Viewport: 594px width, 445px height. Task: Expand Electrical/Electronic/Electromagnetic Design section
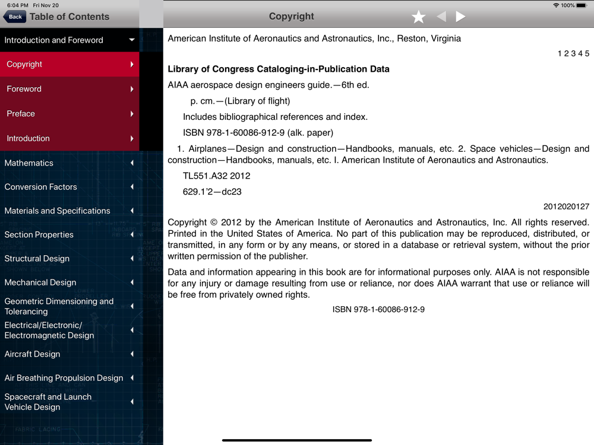point(69,330)
